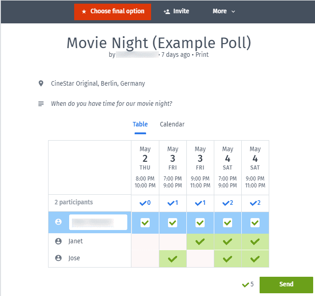Click the Print link under the title
Viewport: 315px width, 296px height.
(202, 55)
